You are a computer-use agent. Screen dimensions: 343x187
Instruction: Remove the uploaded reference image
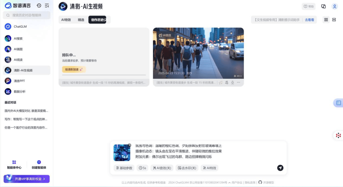pos(130,145)
